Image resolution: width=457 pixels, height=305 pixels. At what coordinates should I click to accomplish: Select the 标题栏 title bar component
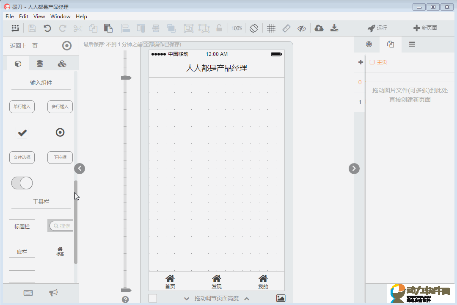(22, 226)
